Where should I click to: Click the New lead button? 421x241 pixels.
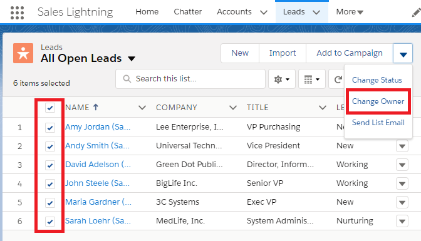pos(240,53)
